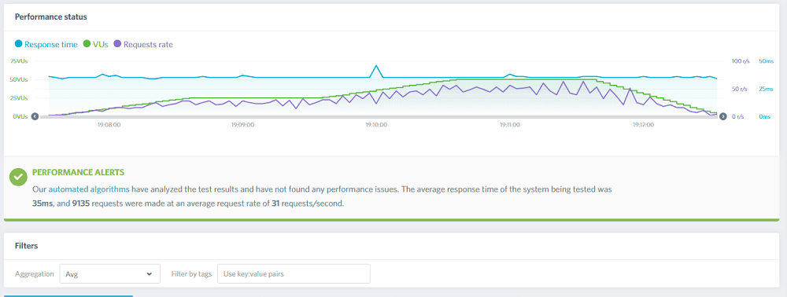Click the 19:11:00 time axis label
The height and width of the screenshot is (297, 787).
click(510, 125)
